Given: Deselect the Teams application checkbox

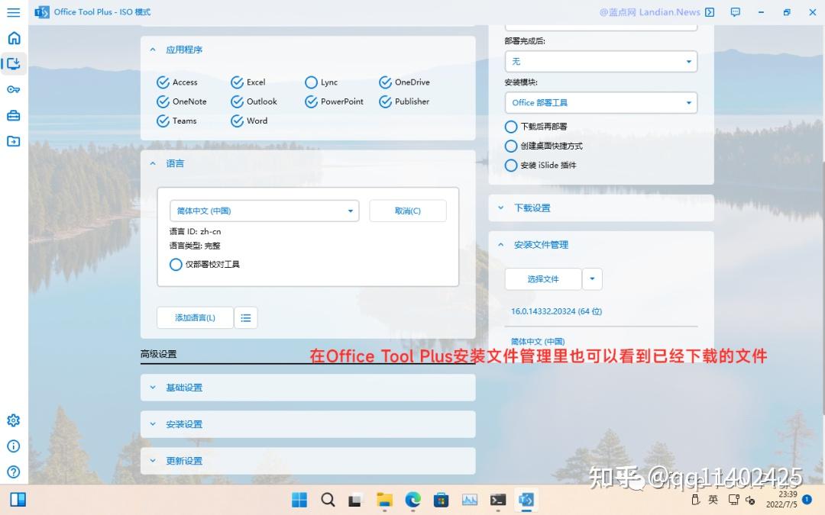Looking at the screenshot, I should pos(163,121).
